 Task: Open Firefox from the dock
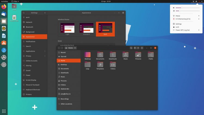pyautogui.click(x=4, y=7)
